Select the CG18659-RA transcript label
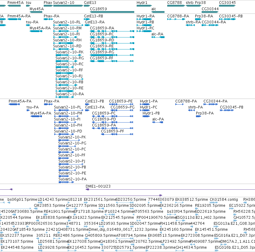 pyautogui.click(x=102, y=28)
